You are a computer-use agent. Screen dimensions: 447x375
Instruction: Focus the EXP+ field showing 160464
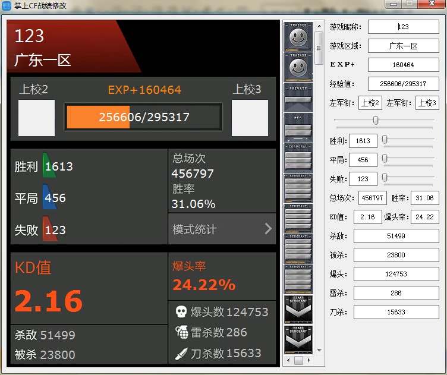(x=404, y=65)
